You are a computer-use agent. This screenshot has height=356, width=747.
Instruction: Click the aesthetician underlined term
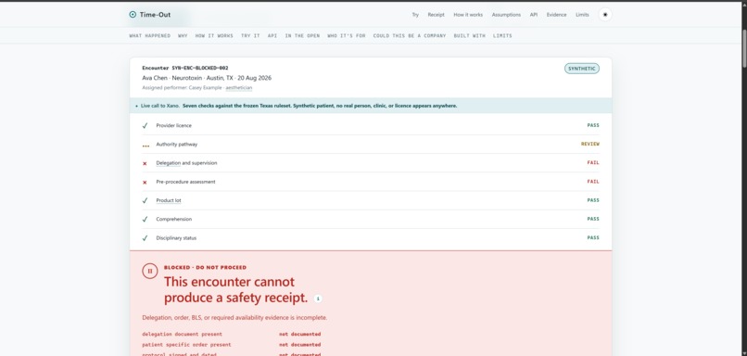239,88
